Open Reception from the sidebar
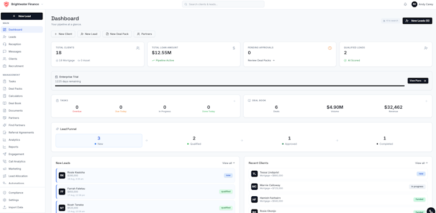The width and height of the screenshot is (436, 213). pos(22,44)
